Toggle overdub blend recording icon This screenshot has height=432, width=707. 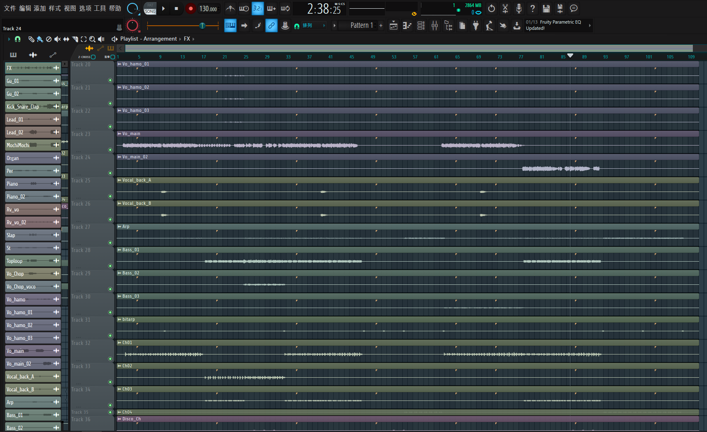click(272, 8)
